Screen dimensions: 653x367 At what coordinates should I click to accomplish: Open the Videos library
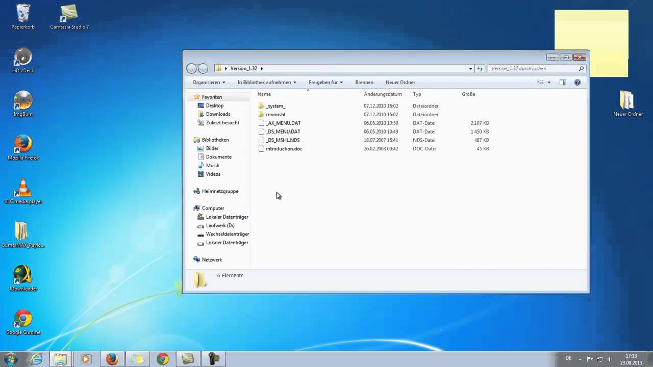pyautogui.click(x=213, y=174)
